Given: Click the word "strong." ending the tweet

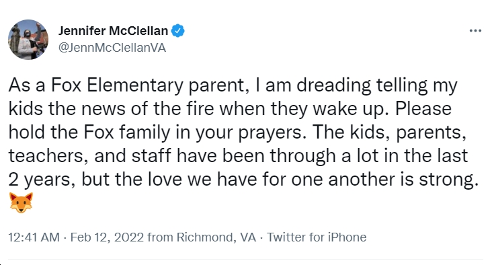Looking at the screenshot, I should [x=449, y=180].
